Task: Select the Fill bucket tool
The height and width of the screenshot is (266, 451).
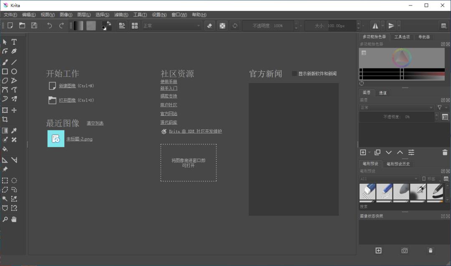Action: 5,149
